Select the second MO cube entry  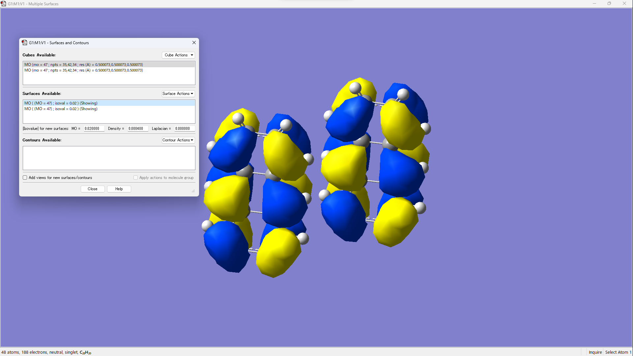[x=84, y=70]
